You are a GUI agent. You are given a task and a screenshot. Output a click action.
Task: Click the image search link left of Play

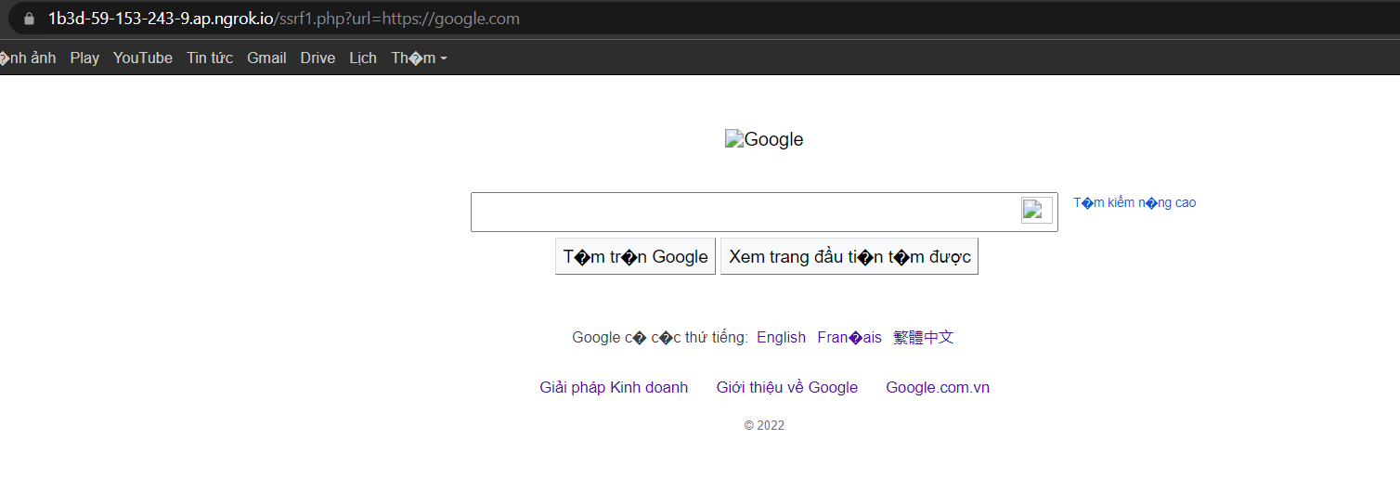click(28, 58)
